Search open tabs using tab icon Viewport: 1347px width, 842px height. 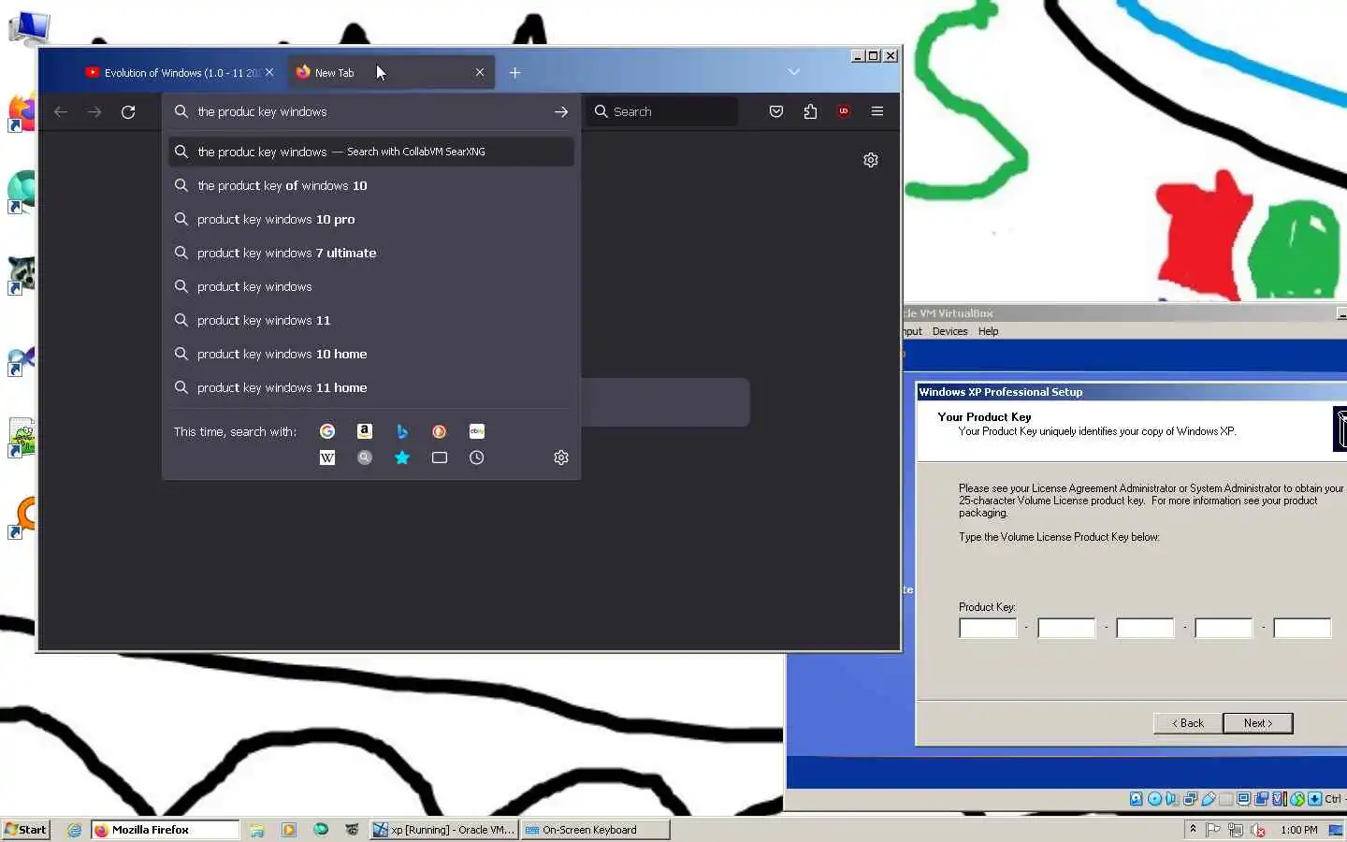440,457
